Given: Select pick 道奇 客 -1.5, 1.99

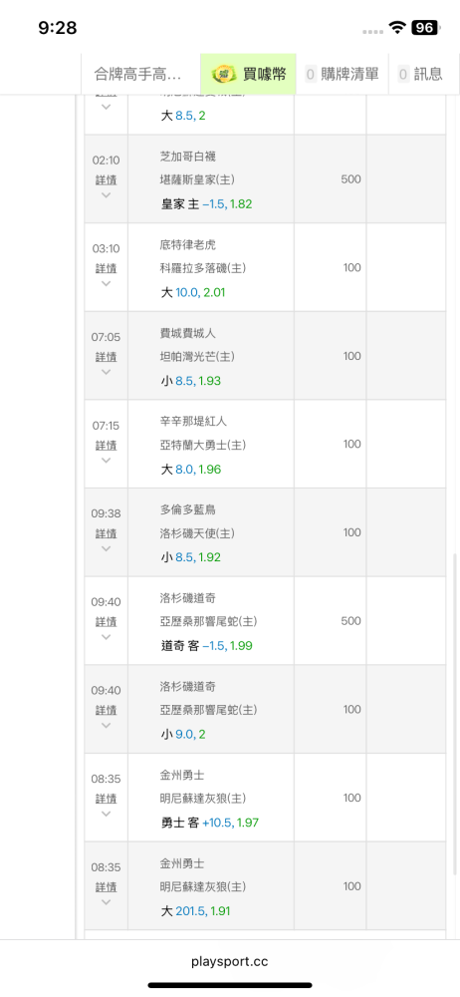Looking at the screenshot, I should (206, 646).
